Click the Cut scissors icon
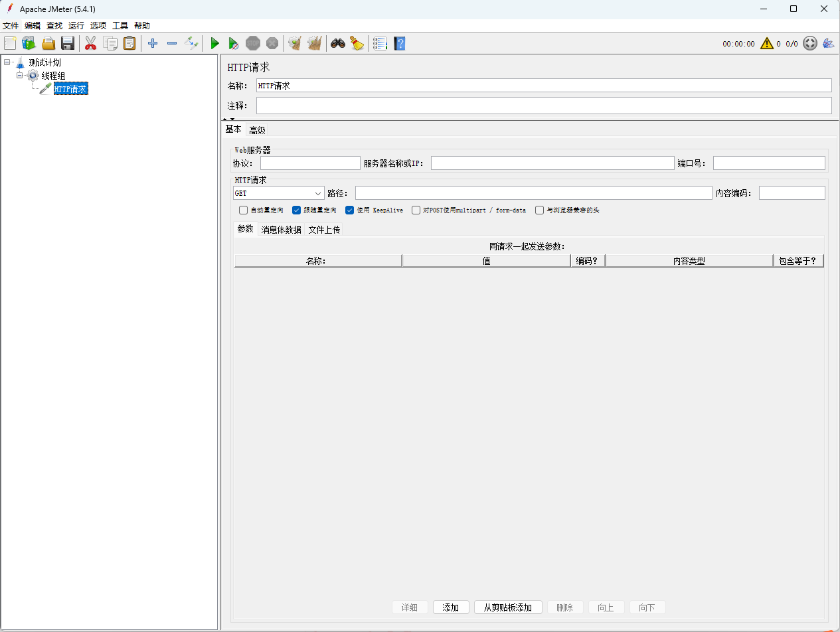Image resolution: width=840 pixels, height=632 pixels. click(91, 44)
